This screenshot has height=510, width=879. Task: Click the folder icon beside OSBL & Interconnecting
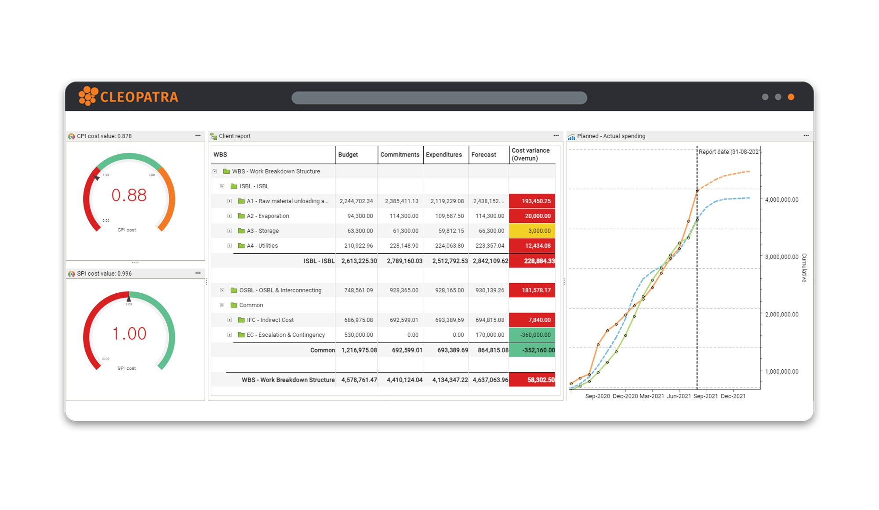tap(233, 290)
